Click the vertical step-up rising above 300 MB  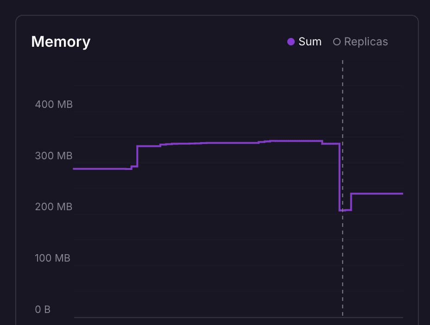click(x=138, y=156)
